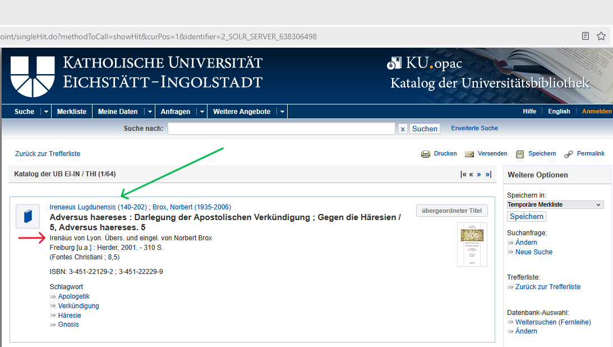Open author Brox, Norbert (1935-2006)
Screen dimensions: 613x347
[x=192, y=207]
